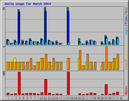129x101 pixels.
Task: Select day label 5 on x-axis
Action: 23,98
